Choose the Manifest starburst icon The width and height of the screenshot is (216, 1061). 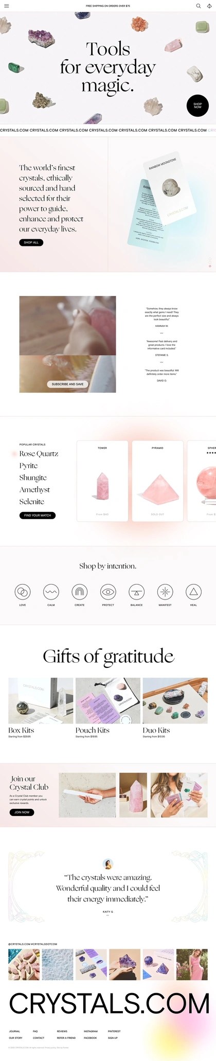click(x=165, y=592)
